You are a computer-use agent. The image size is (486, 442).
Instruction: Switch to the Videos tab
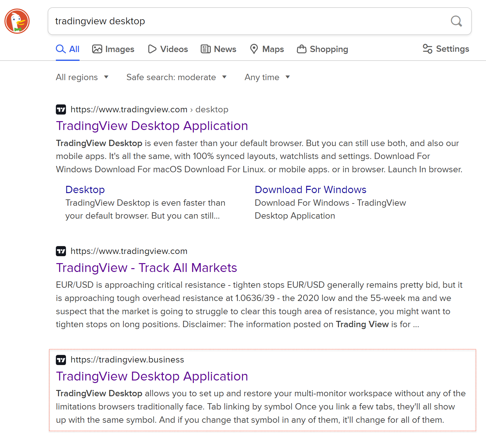tap(168, 49)
